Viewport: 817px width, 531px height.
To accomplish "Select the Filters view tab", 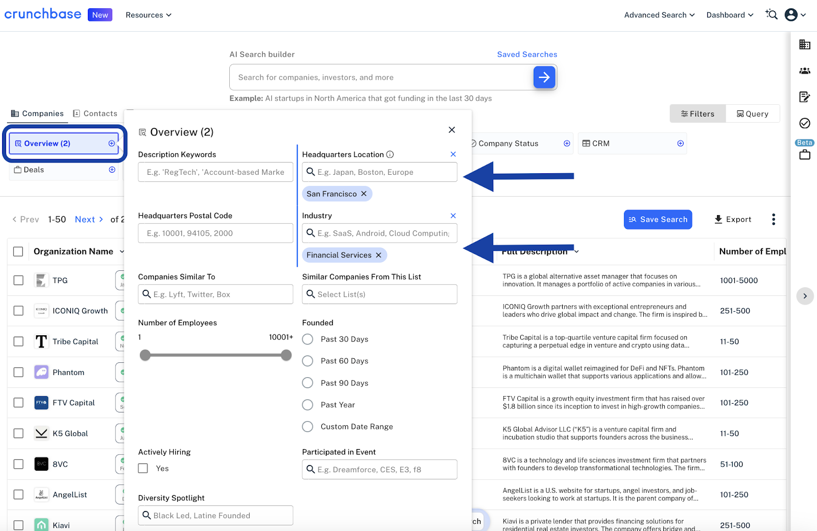I will (698, 114).
